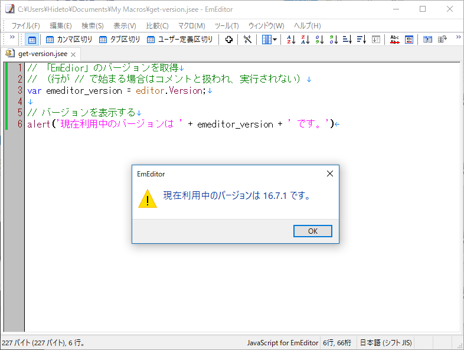The height and width of the screenshot is (350, 464).
Task: Switch to ユーザー定義区切り mode
Action: click(x=180, y=40)
